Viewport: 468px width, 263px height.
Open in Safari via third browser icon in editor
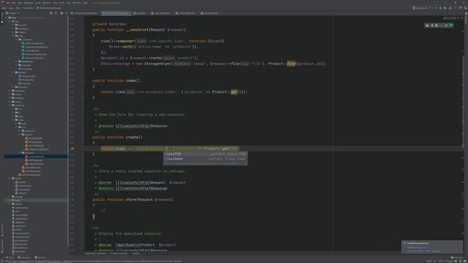(x=437, y=26)
